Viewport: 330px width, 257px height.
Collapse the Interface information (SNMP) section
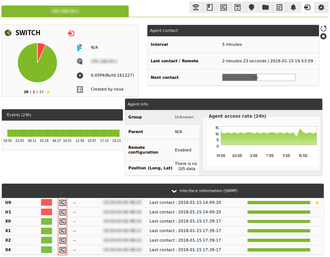pos(174,191)
